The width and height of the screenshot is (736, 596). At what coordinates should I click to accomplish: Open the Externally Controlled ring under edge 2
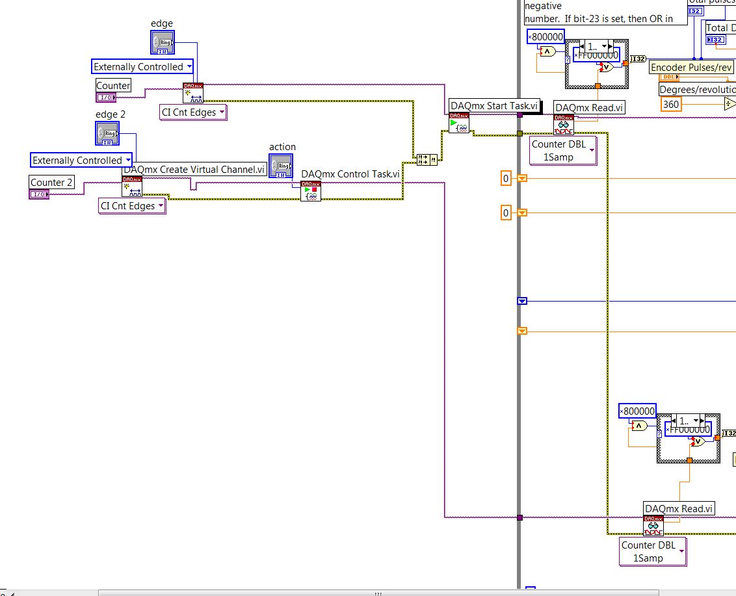pyautogui.click(x=81, y=160)
